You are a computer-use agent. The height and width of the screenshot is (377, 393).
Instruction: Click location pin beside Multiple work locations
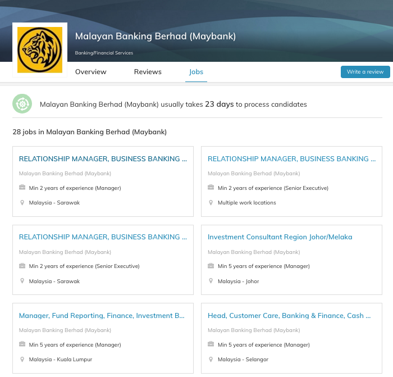point(211,202)
